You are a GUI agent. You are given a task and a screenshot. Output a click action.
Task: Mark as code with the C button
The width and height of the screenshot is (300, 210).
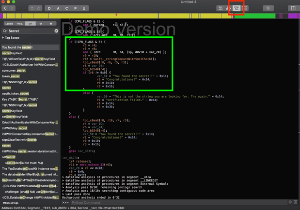coord(66,8)
